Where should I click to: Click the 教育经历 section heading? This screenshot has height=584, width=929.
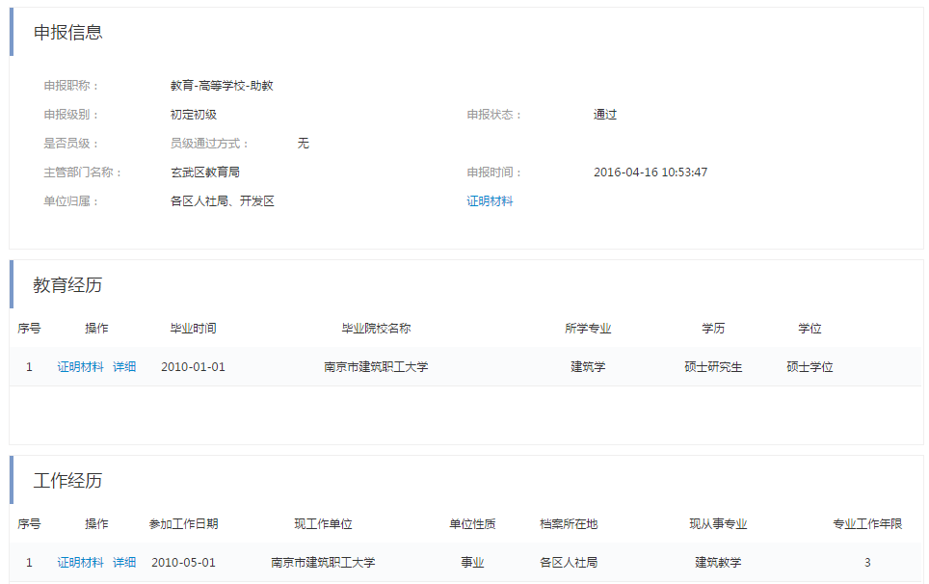click(67, 285)
